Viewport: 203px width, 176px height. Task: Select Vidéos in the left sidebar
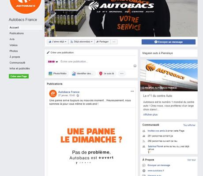coord(13,45)
